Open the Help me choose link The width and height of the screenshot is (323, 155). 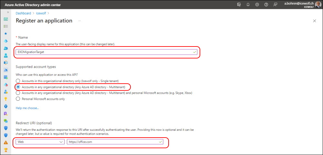point(27,108)
